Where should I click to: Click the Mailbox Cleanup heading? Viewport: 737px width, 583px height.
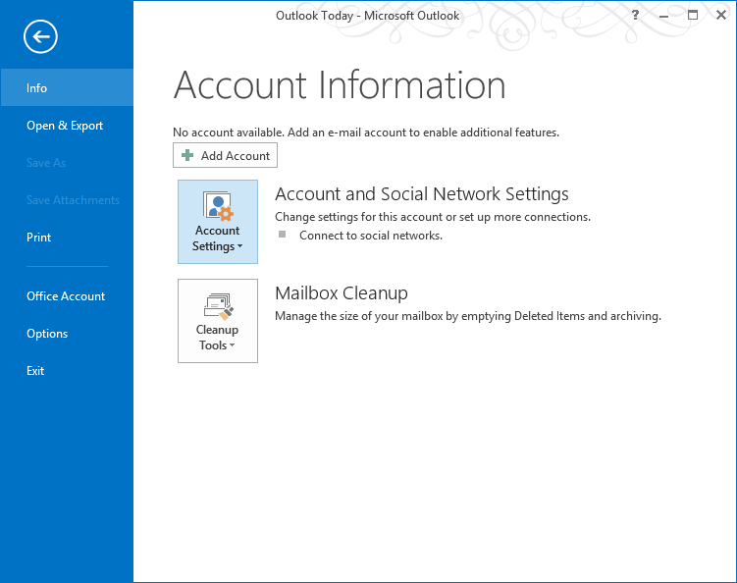click(x=341, y=293)
